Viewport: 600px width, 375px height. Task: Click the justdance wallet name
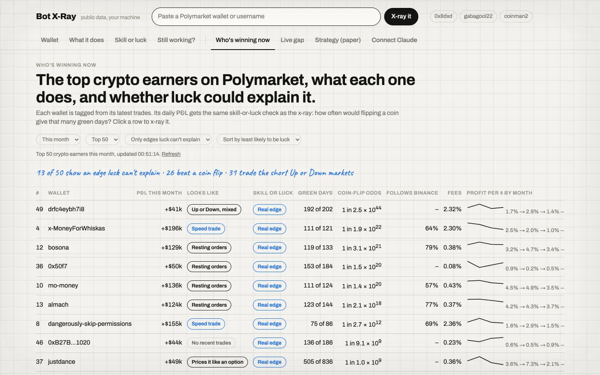(62, 362)
